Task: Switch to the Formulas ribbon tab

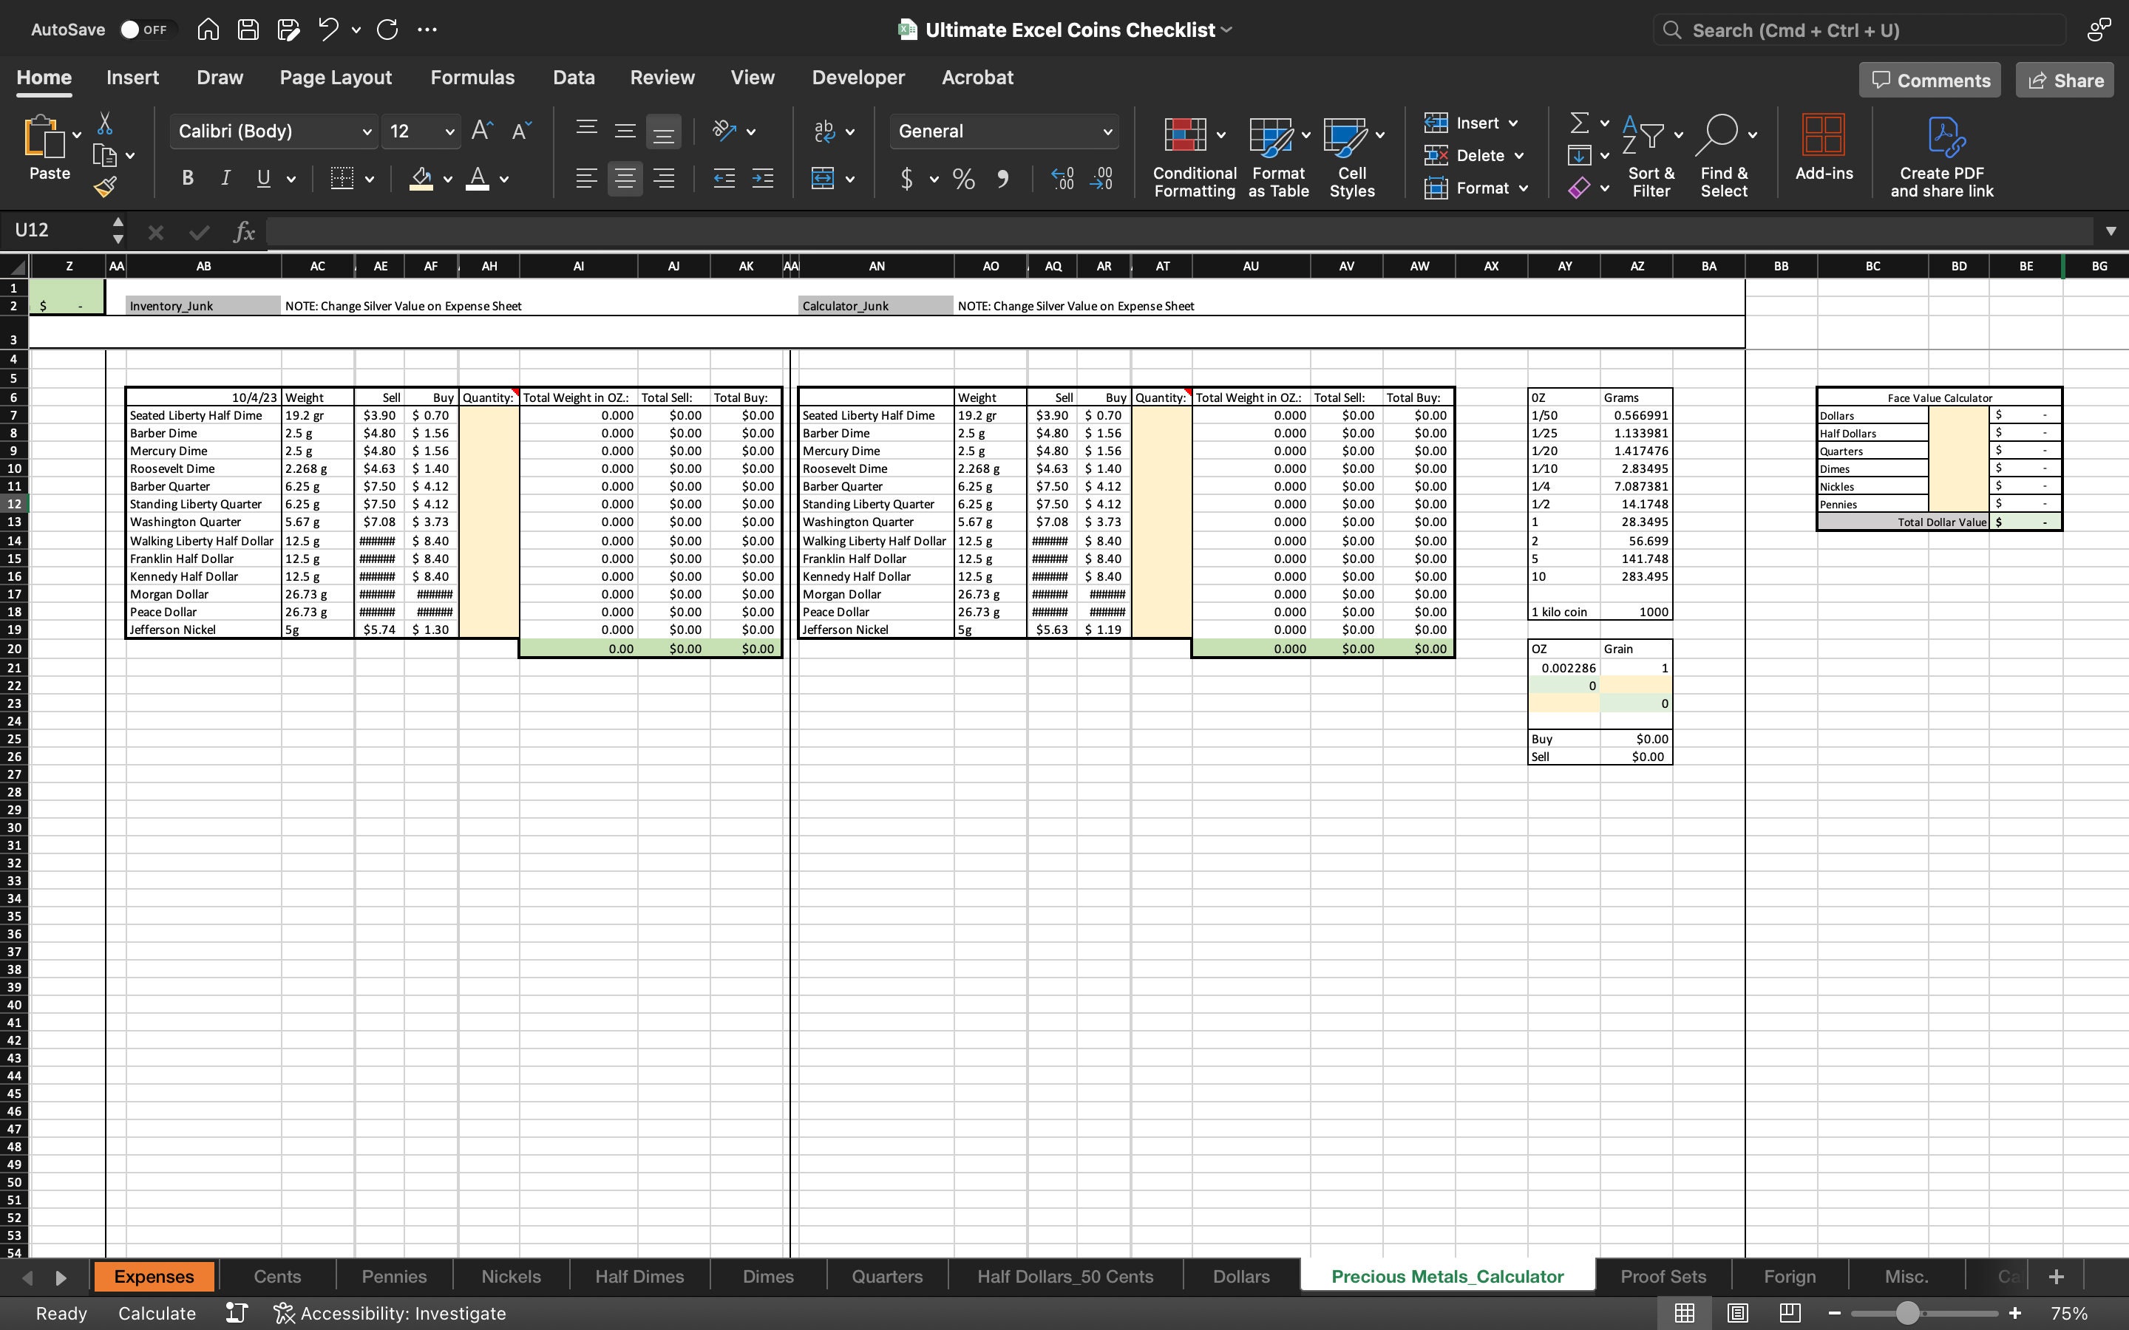Action: [x=472, y=78]
